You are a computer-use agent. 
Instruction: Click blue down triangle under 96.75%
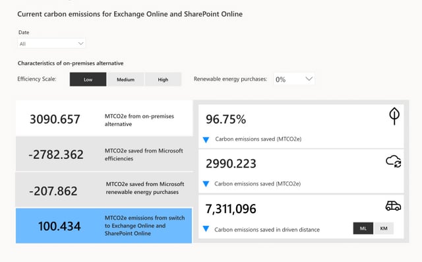(x=206, y=140)
